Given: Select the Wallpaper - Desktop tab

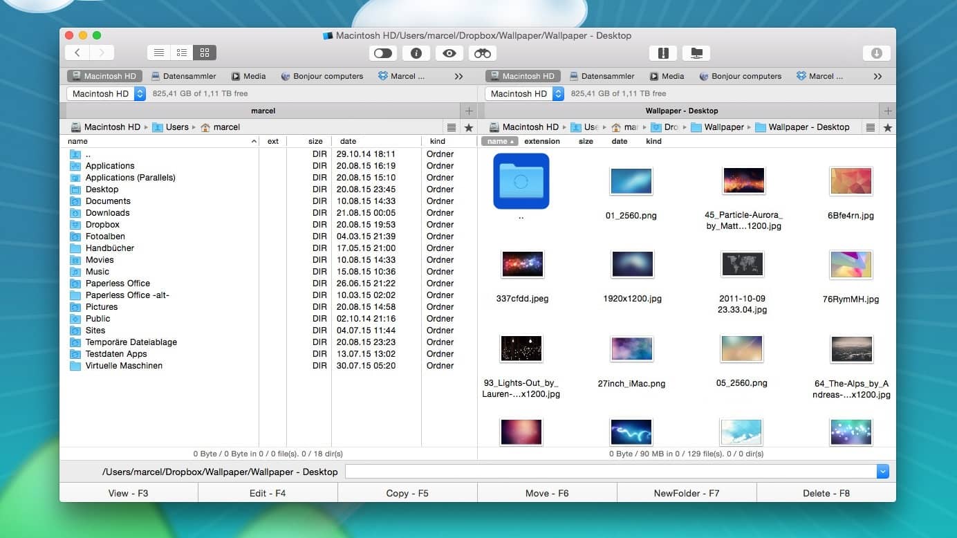Looking at the screenshot, I should point(682,111).
